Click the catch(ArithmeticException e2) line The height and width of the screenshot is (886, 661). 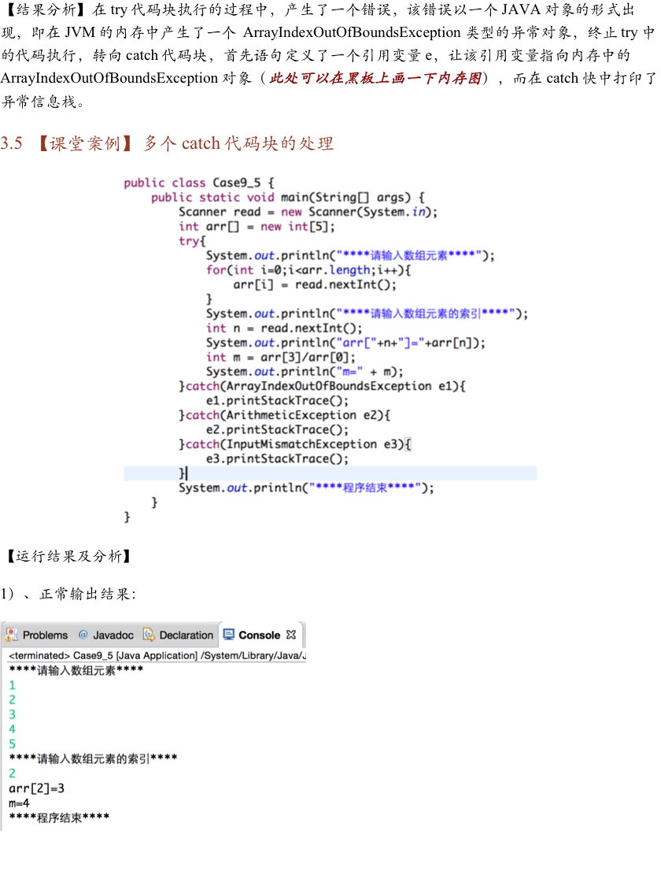285,415
